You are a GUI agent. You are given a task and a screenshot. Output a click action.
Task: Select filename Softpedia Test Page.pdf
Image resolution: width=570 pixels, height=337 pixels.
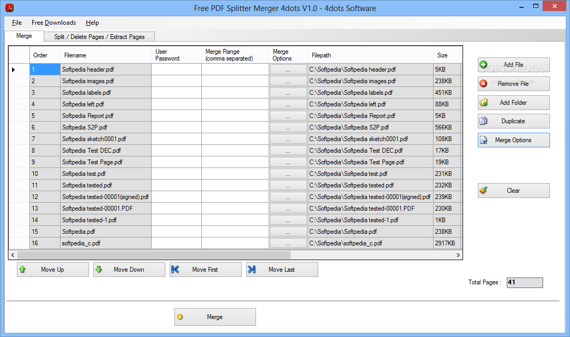pos(106,162)
